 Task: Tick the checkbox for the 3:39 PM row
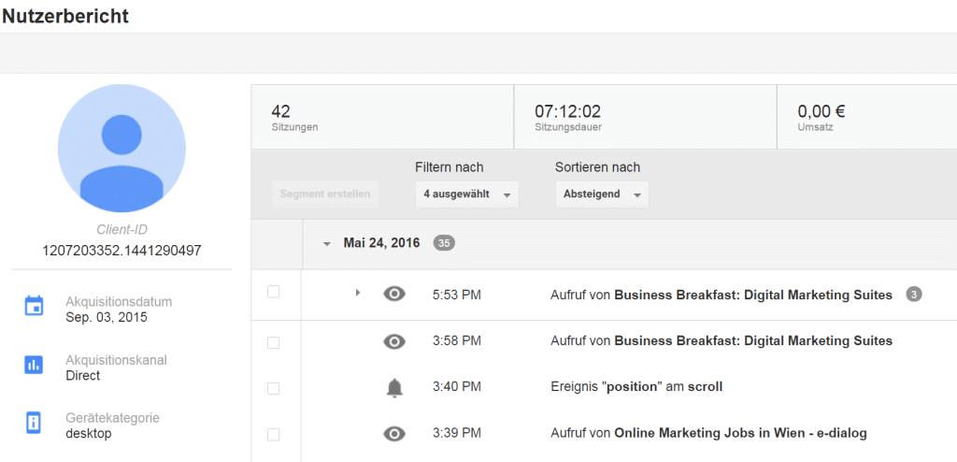[x=274, y=435]
